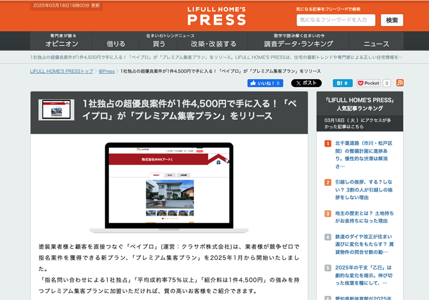
Task: Open ranking 1 article about 北千葉道路
Action: pyautogui.click(x=363, y=155)
